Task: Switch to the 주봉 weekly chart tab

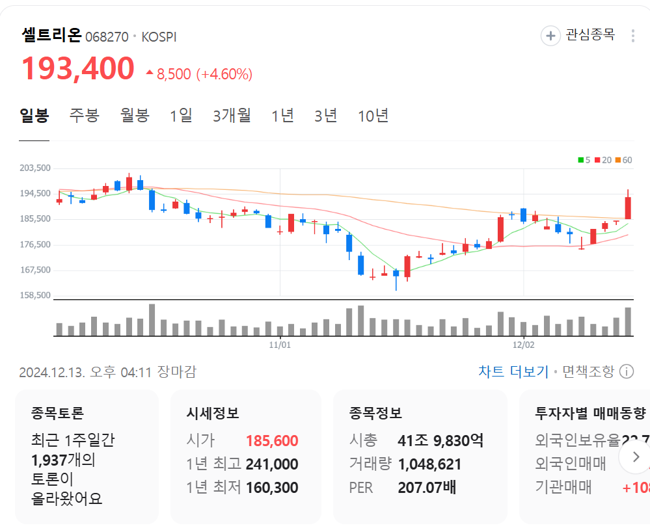Action: pyautogui.click(x=85, y=116)
